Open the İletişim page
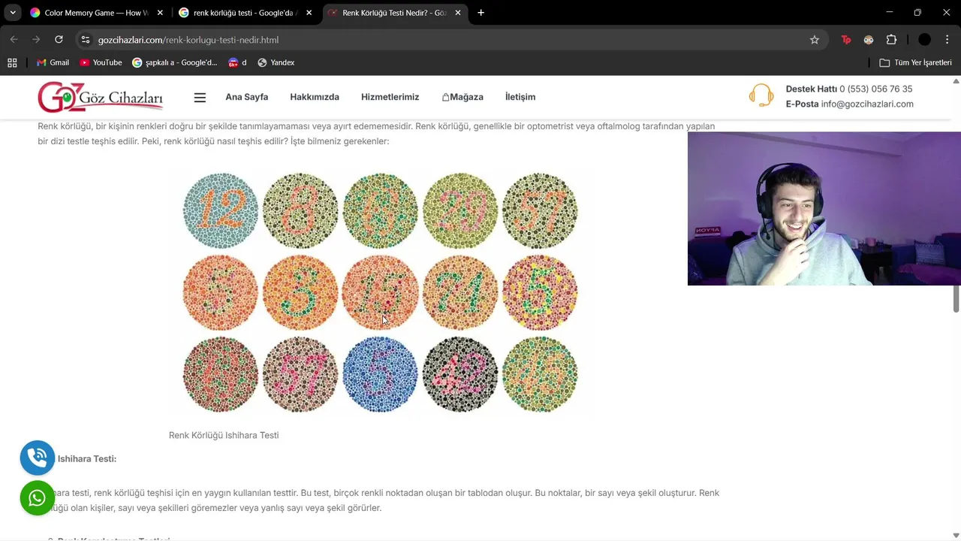Viewport: 961px width, 541px height. pos(520,97)
